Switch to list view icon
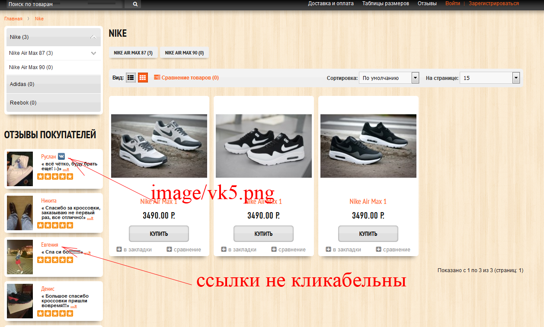The width and height of the screenshot is (544, 327). (131, 78)
